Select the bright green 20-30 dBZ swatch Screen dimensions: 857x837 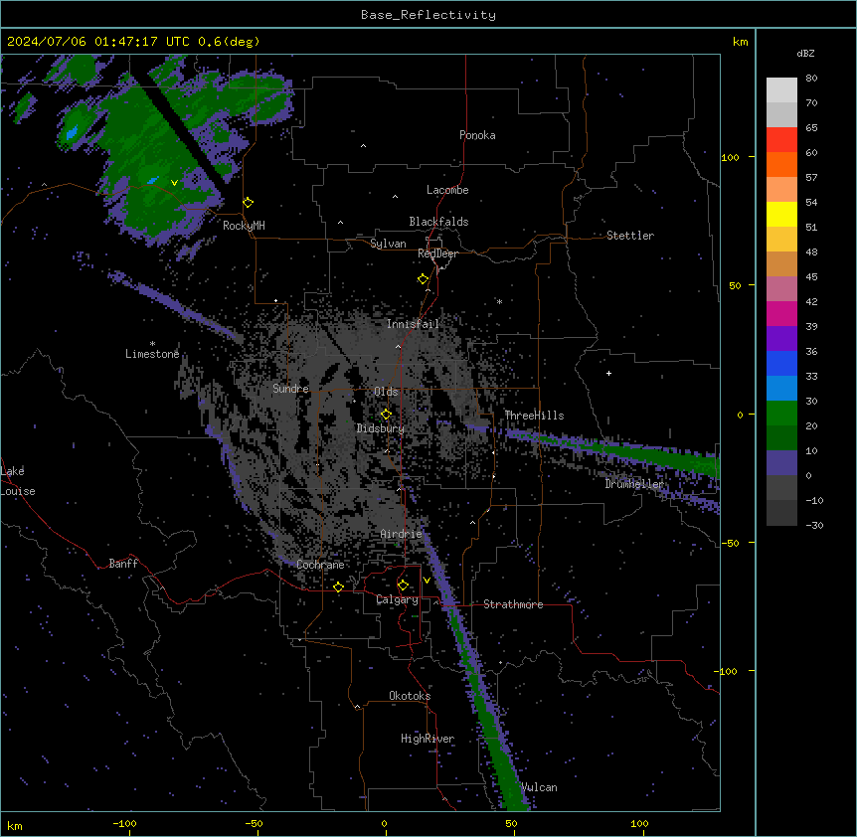(x=781, y=414)
